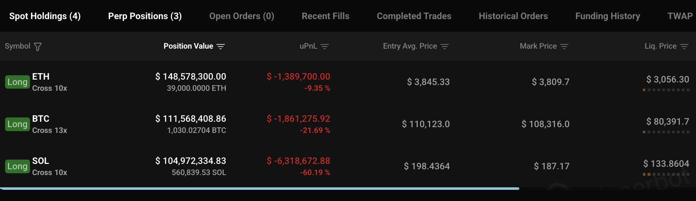Sort by Entry Avg. Price icon
This screenshot has width=696, height=201.
coord(444,46)
